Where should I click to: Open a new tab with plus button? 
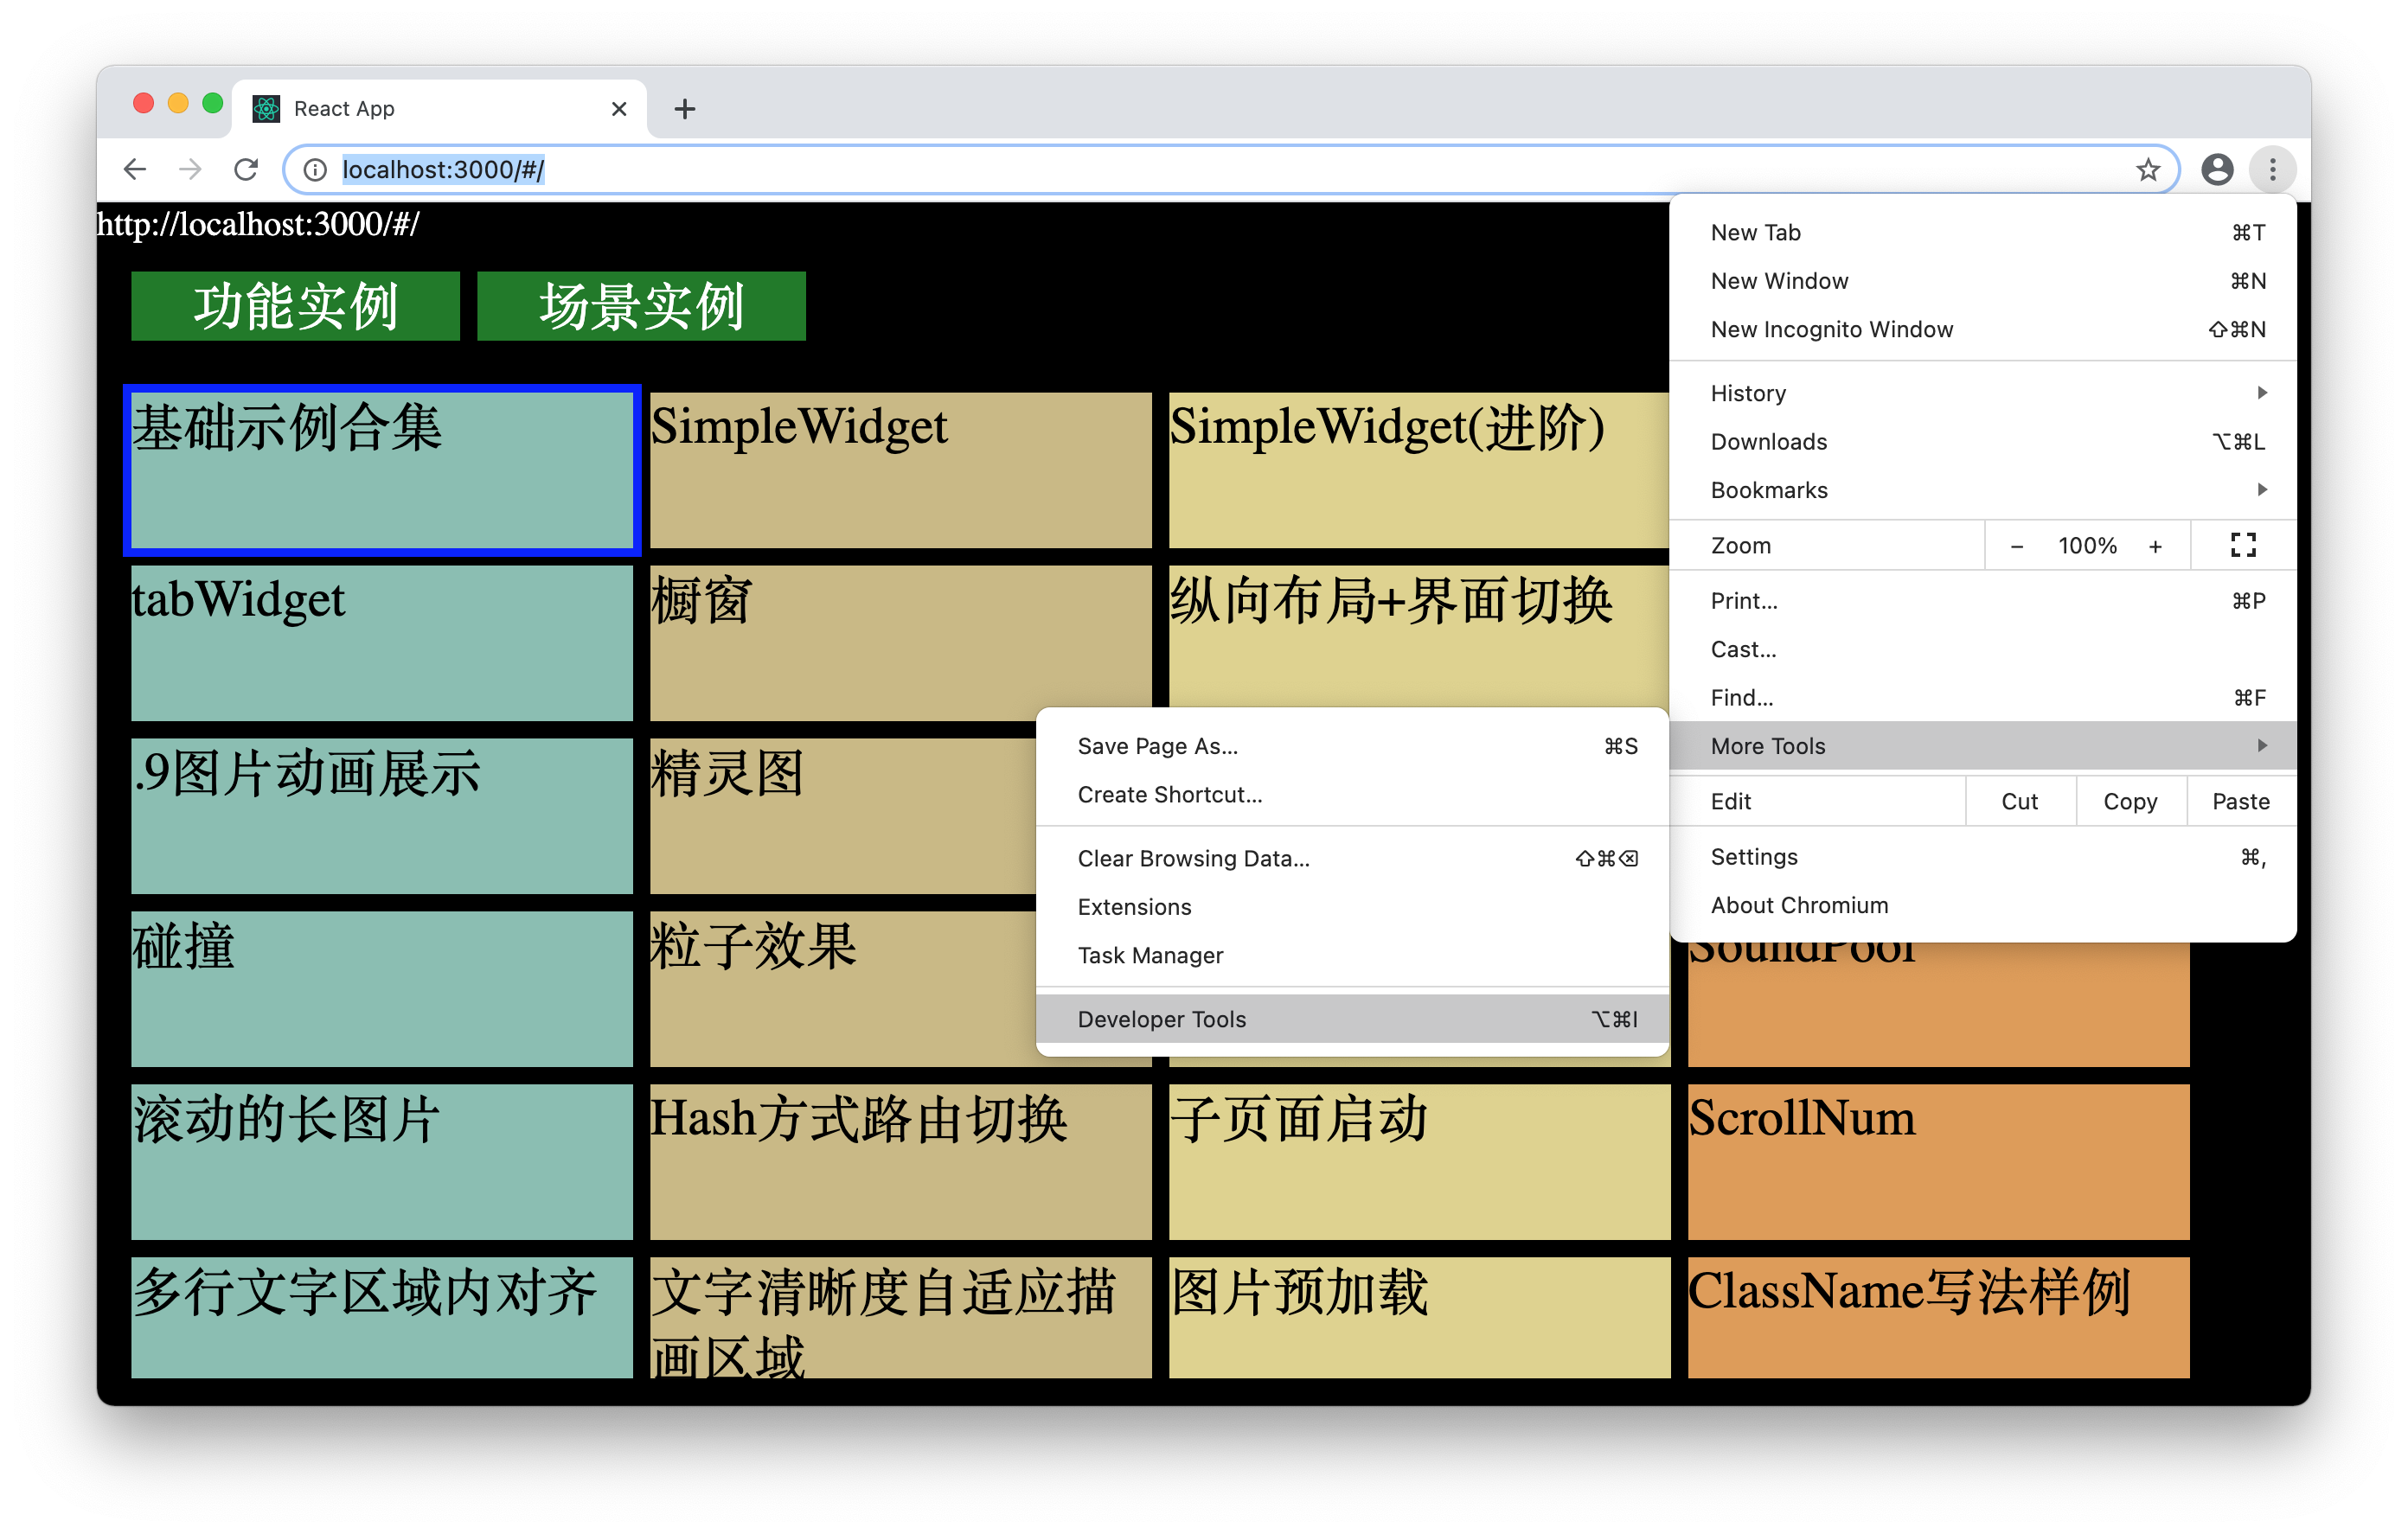click(684, 109)
